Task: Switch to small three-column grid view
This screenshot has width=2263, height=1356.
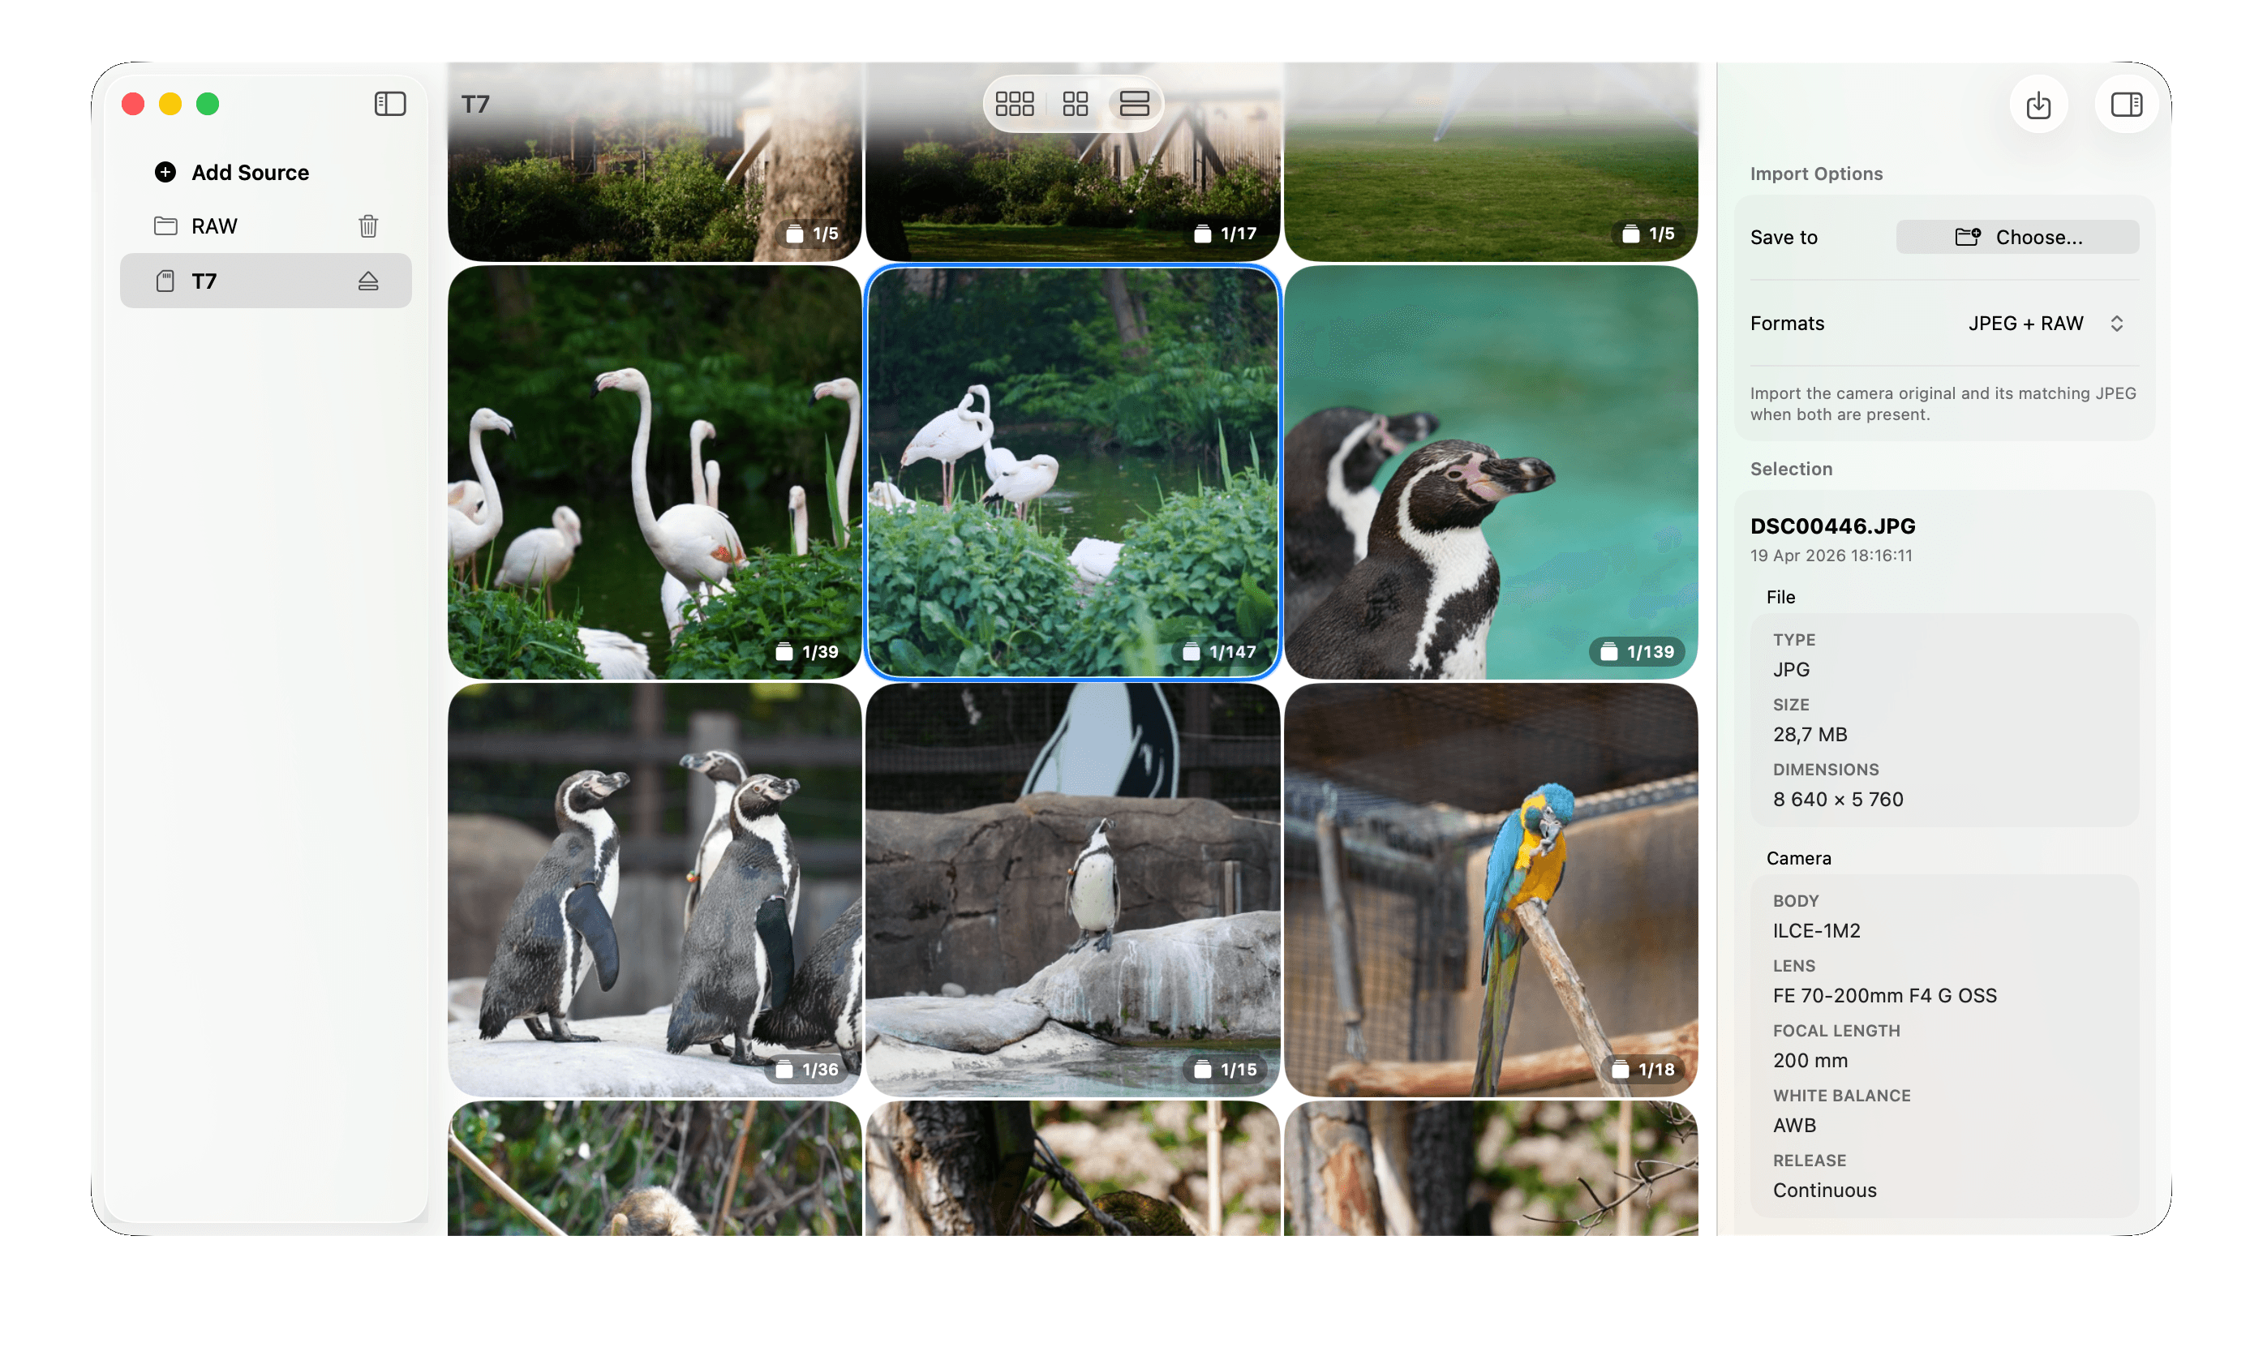Action: [1014, 104]
